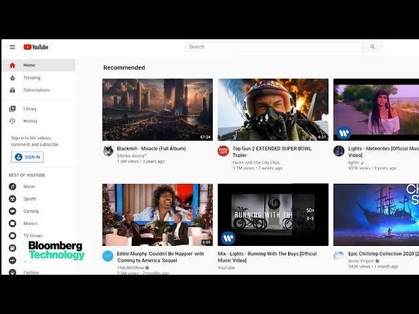Click the Subscriptions icon

coord(12,90)
